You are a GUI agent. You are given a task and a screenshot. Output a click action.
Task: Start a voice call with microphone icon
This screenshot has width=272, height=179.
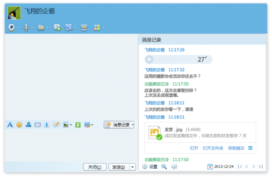(x=26, y=28)
